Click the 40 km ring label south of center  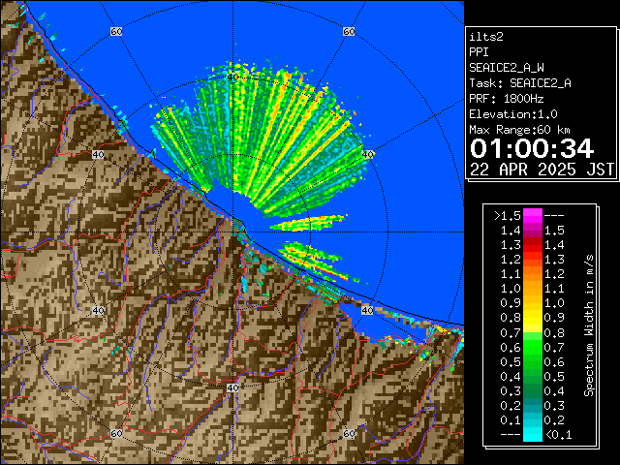pyautogui.click(x=232, y=387)
